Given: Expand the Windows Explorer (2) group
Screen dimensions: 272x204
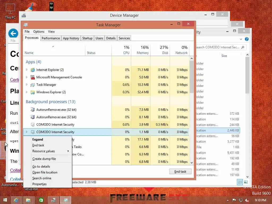Looking at the screenshot, I should coord(27,92).
